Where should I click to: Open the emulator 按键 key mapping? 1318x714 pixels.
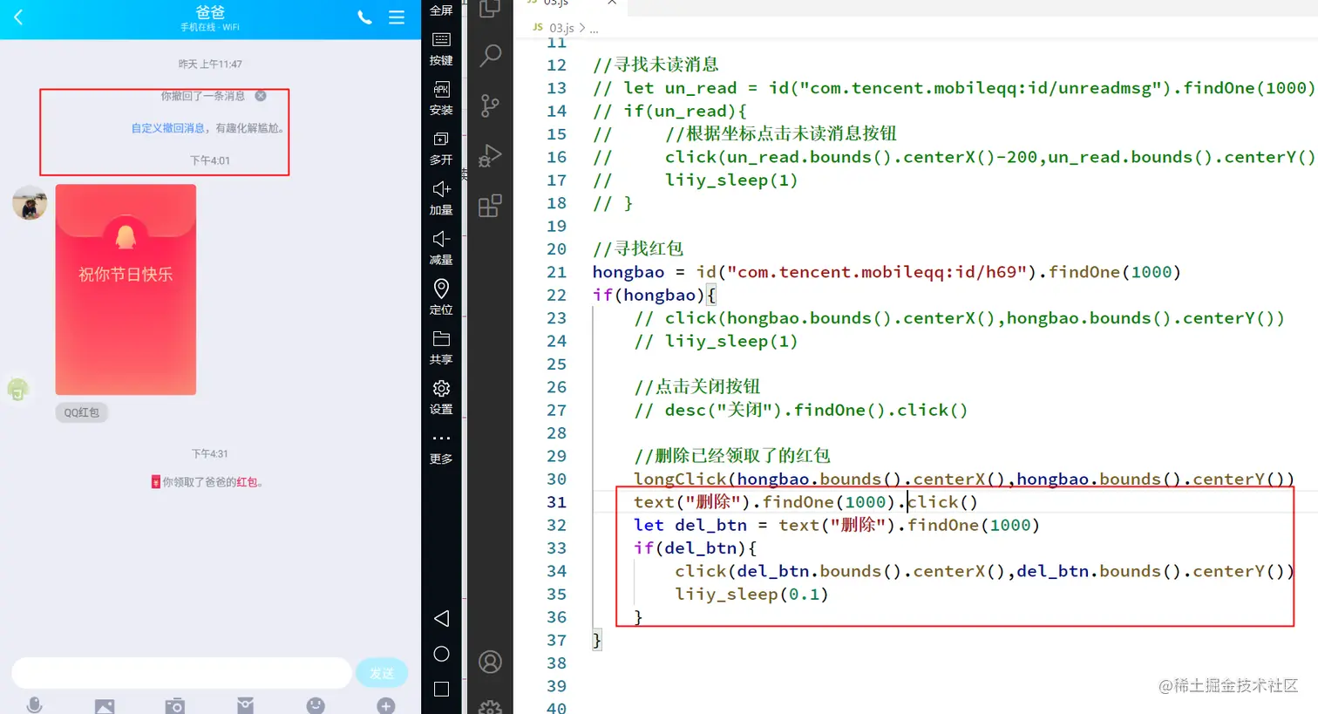pos(441,50)
